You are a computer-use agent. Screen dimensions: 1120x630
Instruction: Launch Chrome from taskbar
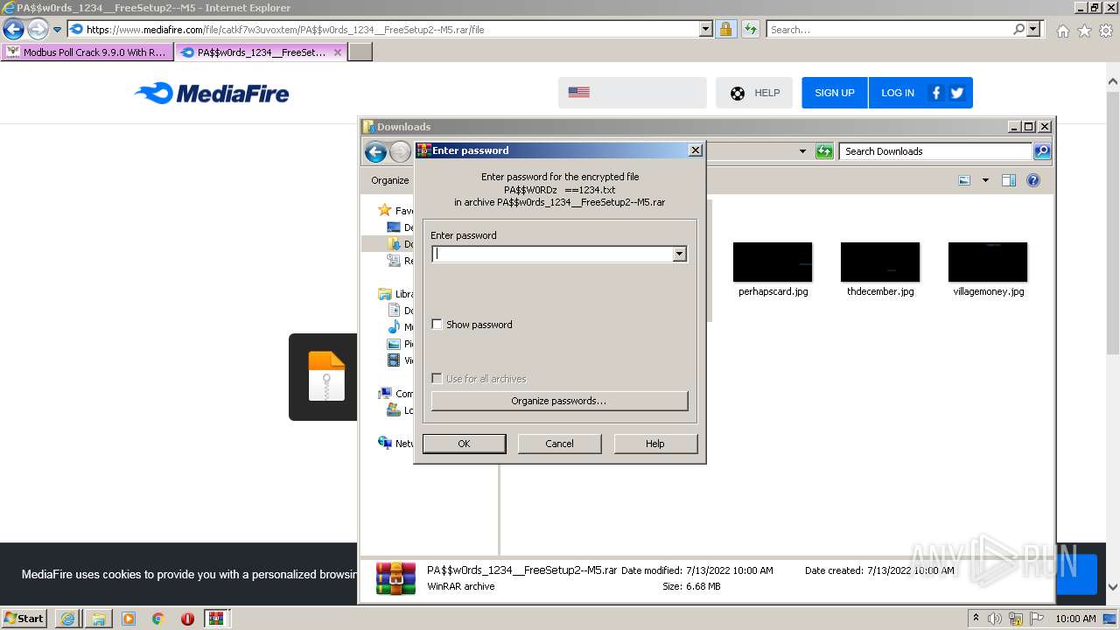158,619
